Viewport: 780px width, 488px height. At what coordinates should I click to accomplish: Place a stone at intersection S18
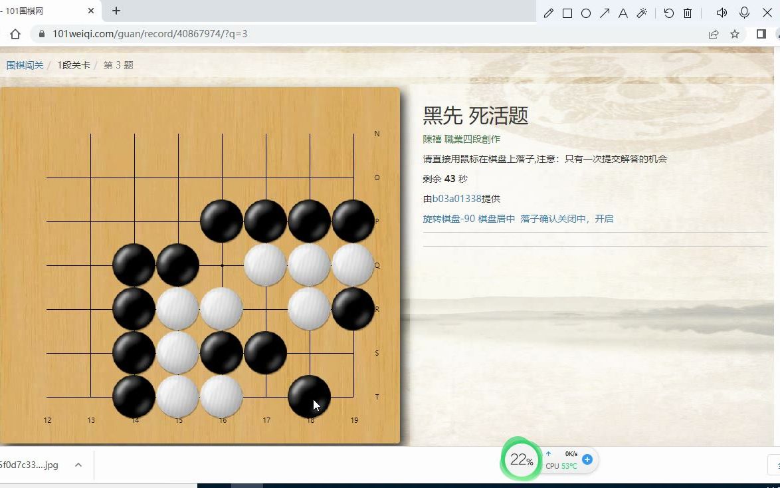coord(310,353)
